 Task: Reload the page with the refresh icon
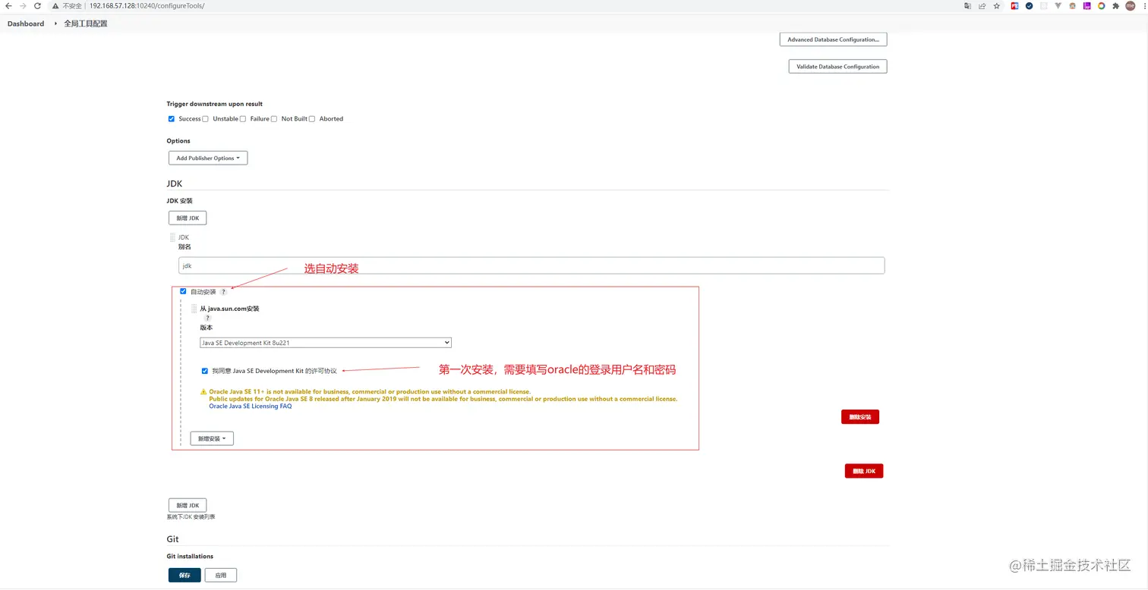click(37, 5)
